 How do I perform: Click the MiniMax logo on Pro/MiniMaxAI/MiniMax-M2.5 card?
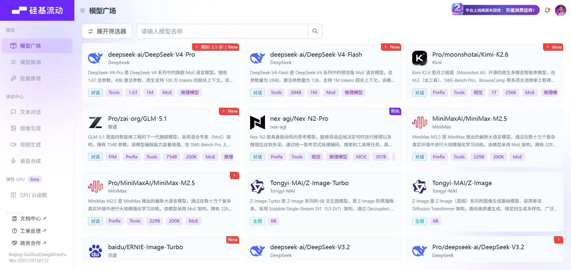tap(95, 187)
